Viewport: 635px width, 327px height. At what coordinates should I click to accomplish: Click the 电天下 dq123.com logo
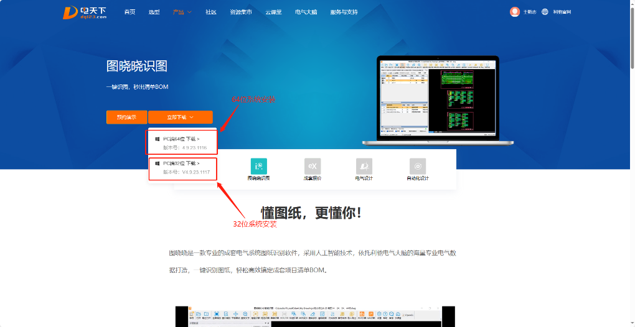click(x=85, y=12)
